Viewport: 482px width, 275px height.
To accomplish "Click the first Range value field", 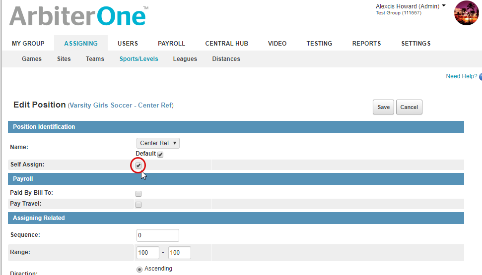I will click(x=147, y=253).
